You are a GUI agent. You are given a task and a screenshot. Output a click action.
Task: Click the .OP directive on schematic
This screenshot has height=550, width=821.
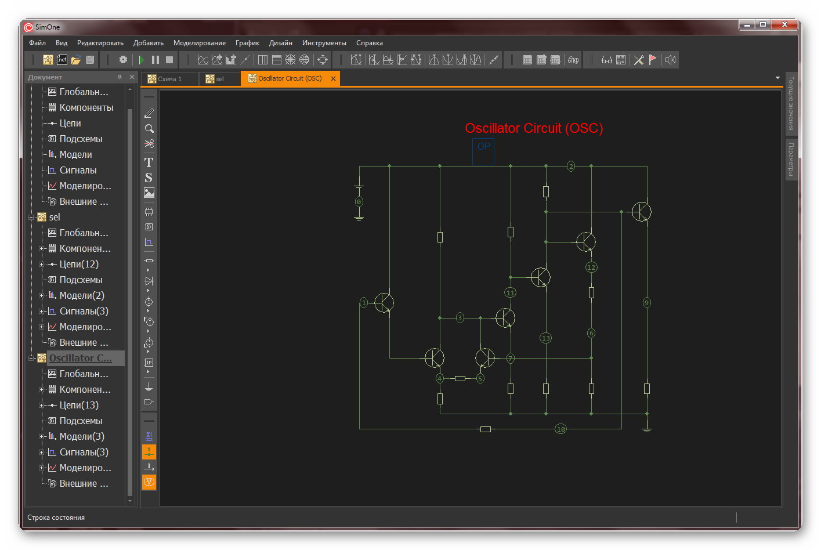coord(483,151)
